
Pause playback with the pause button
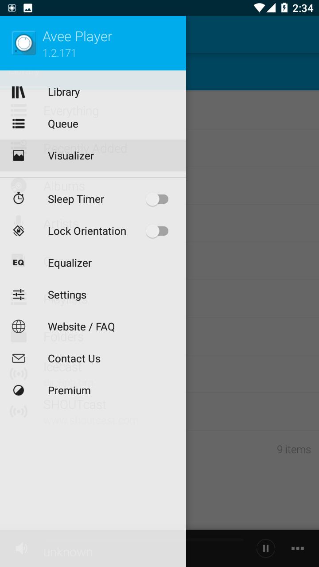coord(266,548)
